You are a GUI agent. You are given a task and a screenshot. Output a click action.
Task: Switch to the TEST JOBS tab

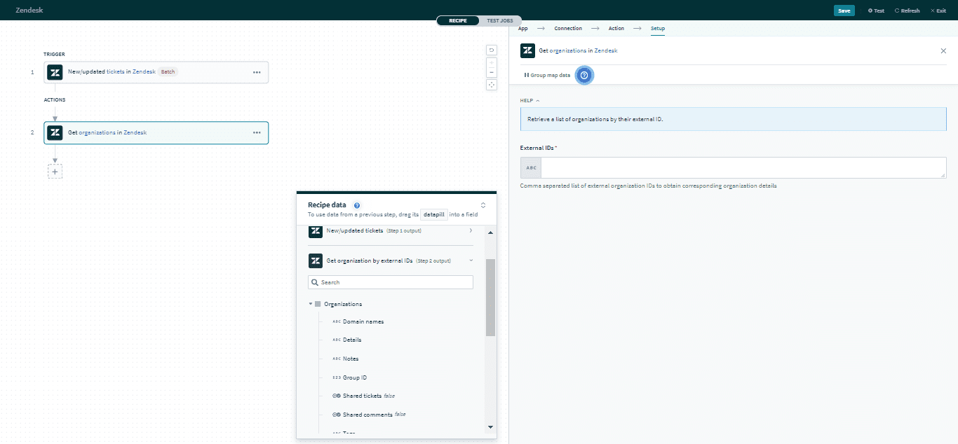click(499, 20)
